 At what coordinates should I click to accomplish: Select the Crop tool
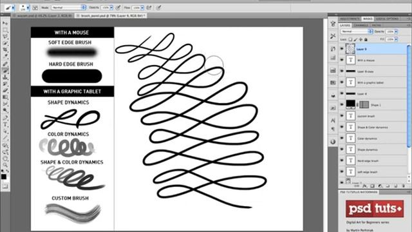point(5,50)
